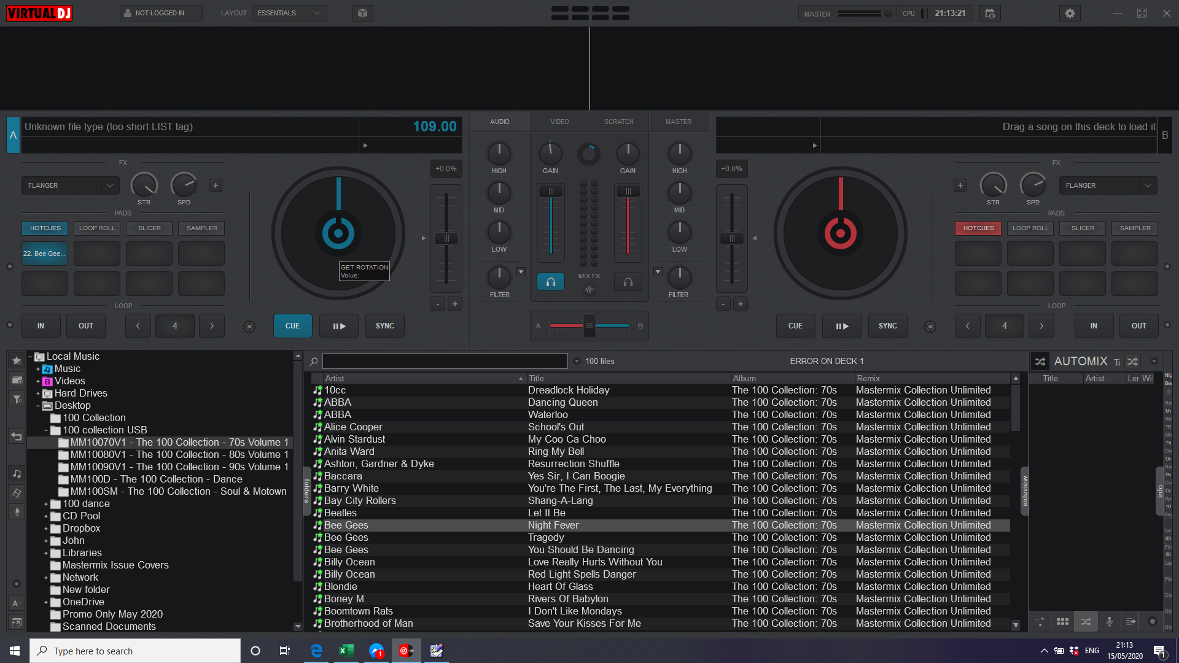The width and height of the screenshot is (1179, 663).
Task: Collapse the 100 collection USB folder
Action: (46, 431)
